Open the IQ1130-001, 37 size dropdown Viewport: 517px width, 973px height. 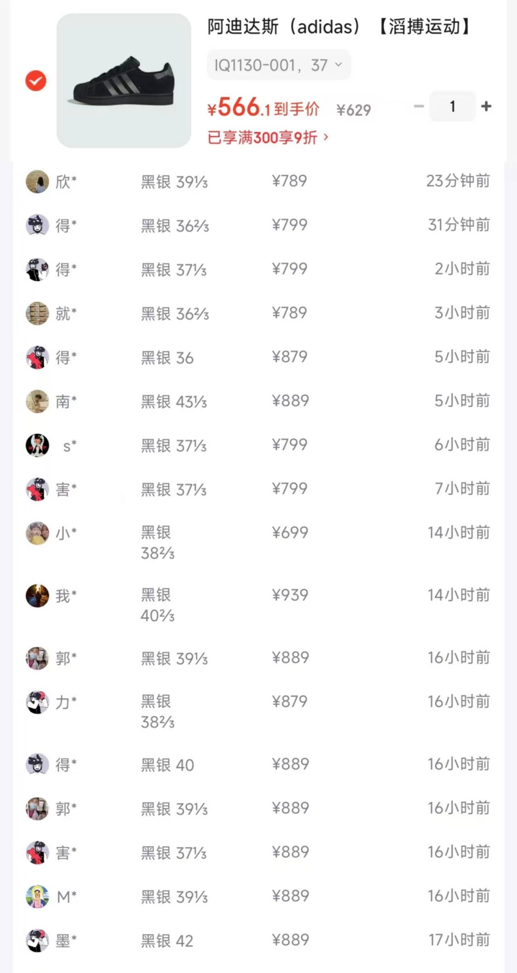point(278,65)
